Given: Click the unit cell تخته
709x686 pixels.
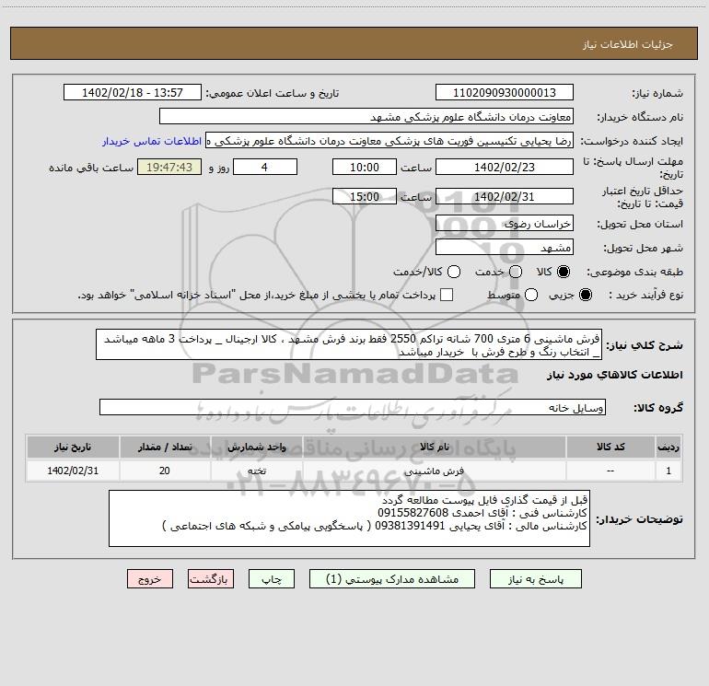Looking at the screenshot, I should click(x=256, y=471).
